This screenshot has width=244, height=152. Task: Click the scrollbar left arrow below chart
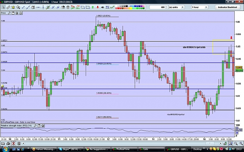(x=23, y=143)
